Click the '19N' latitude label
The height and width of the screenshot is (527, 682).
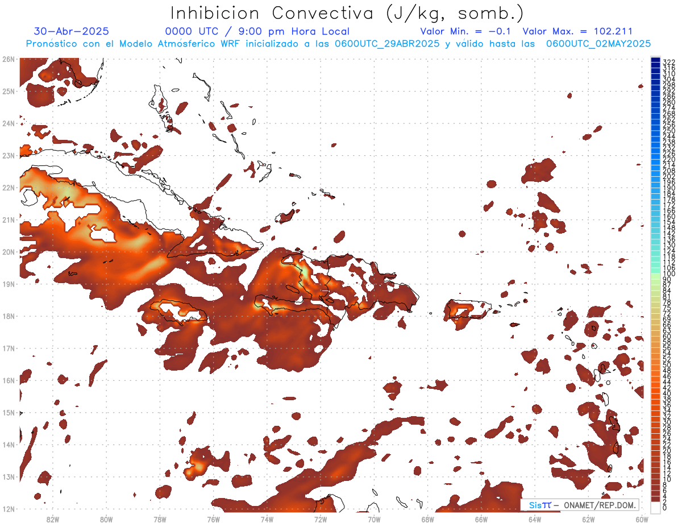(8, 284)
